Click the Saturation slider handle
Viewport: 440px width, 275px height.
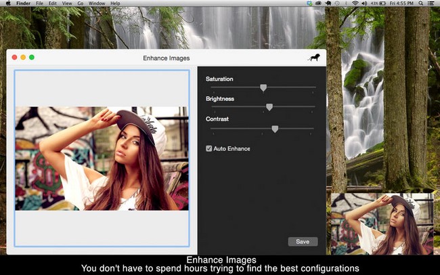[x=263, y=87]
